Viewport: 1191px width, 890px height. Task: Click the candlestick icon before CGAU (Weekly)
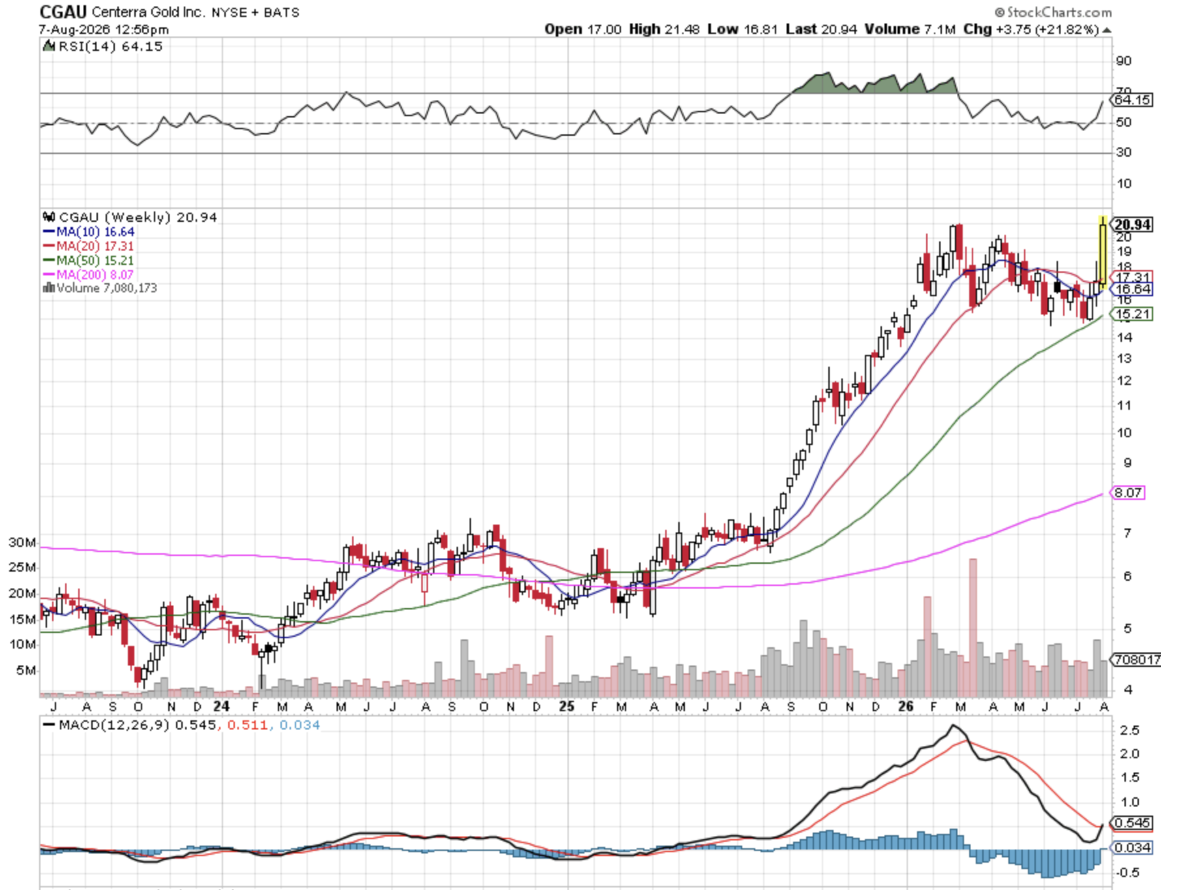point(49,217)
